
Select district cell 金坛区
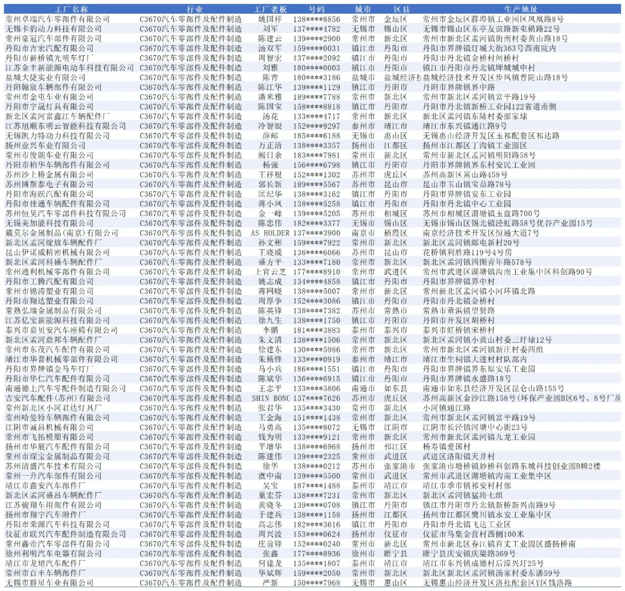[395, 19]
